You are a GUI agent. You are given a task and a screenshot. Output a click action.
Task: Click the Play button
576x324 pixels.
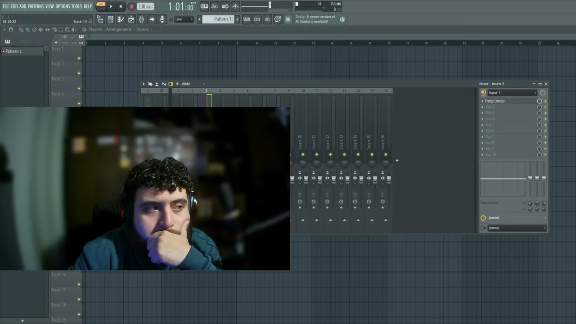[x=111, y=6]
